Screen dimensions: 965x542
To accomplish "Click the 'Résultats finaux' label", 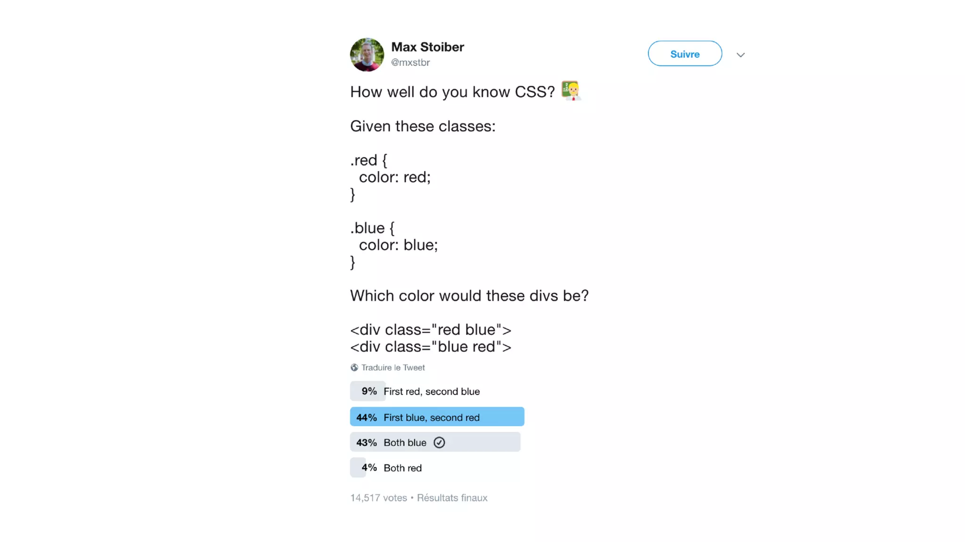I will click(452, 498).
